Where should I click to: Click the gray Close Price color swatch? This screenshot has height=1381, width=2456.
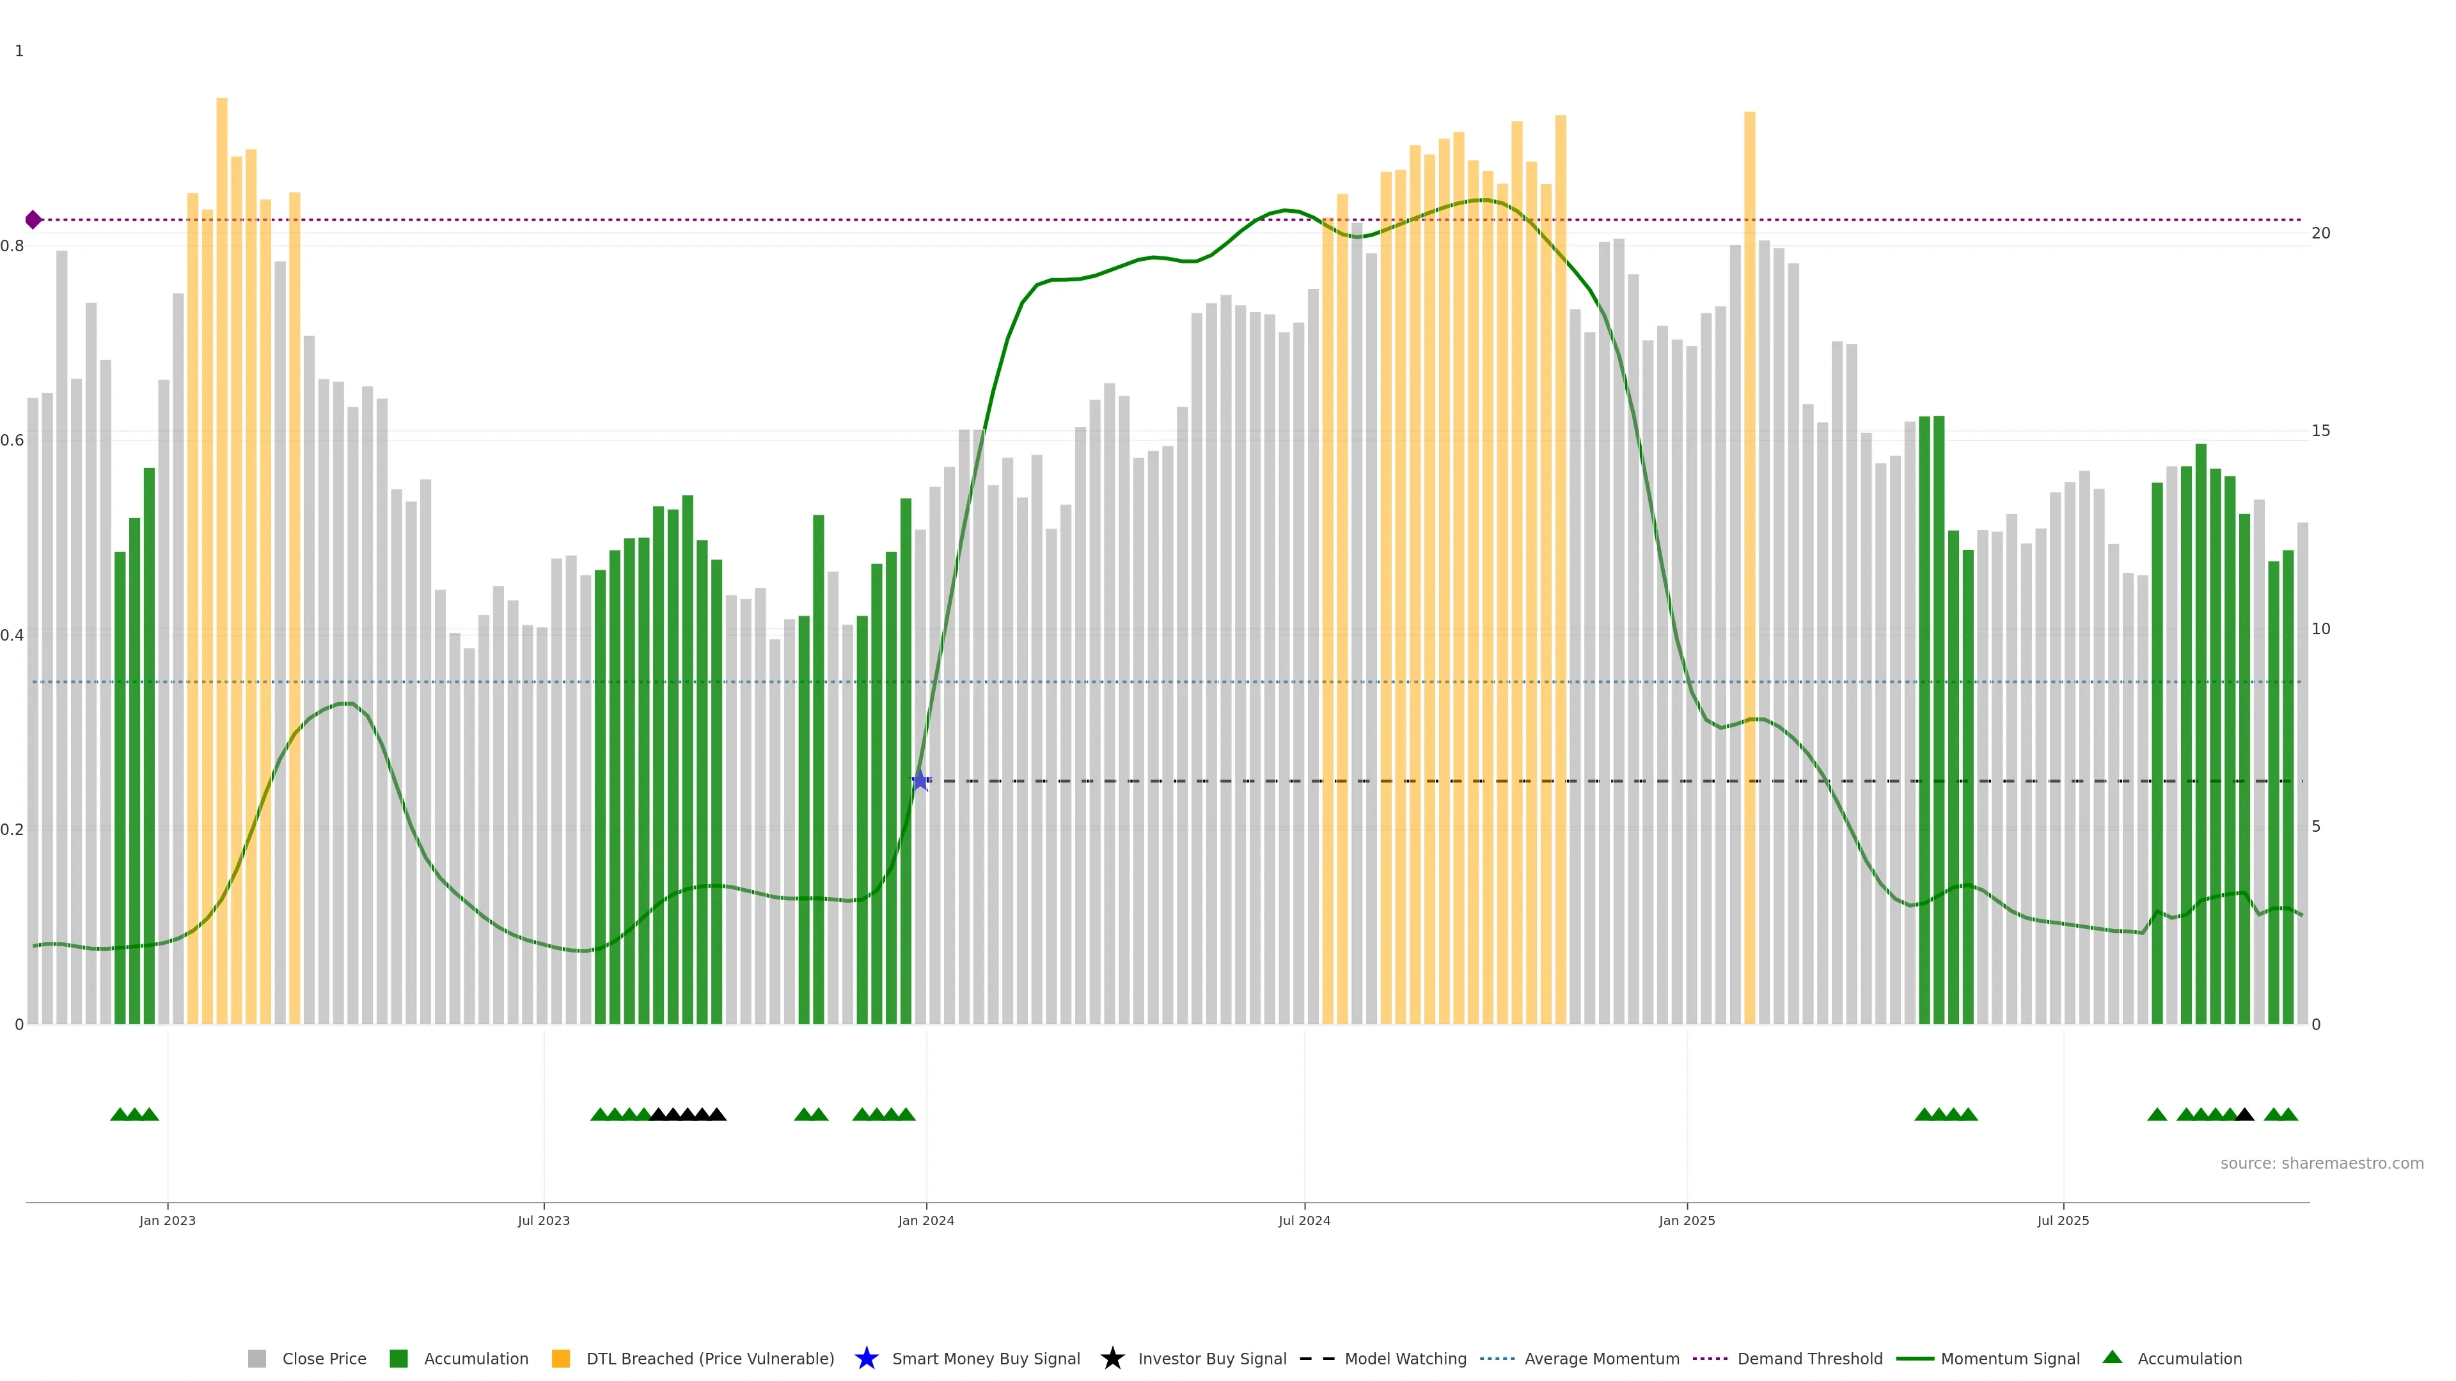(x=256, y=1358)
